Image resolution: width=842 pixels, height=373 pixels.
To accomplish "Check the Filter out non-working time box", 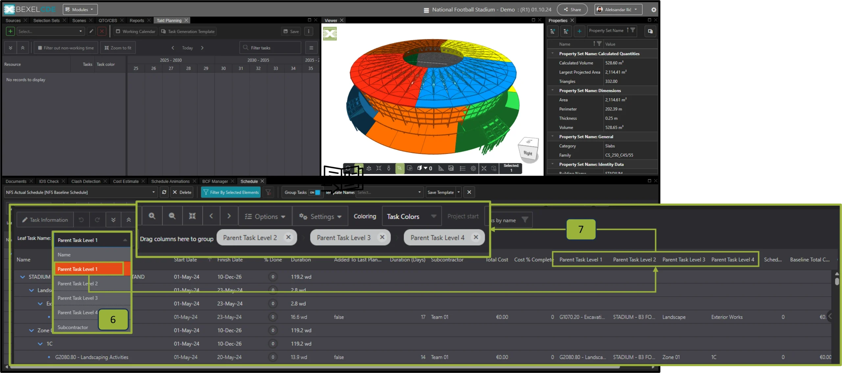I will [40, 48].
